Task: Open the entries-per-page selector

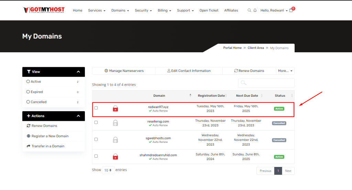Action: 108,170
